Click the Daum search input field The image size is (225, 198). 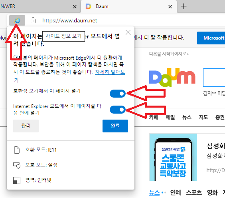pos(214,78)
